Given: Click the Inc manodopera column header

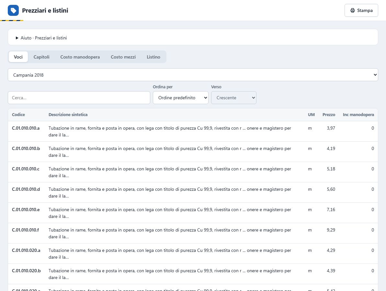Looking at the screenshot, I should pyautogui.click(x=358, y=114).
